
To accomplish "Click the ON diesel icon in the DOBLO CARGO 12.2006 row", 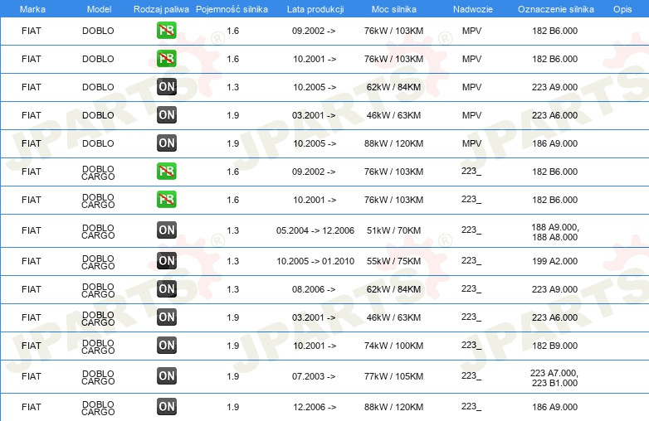I will 166,407.
